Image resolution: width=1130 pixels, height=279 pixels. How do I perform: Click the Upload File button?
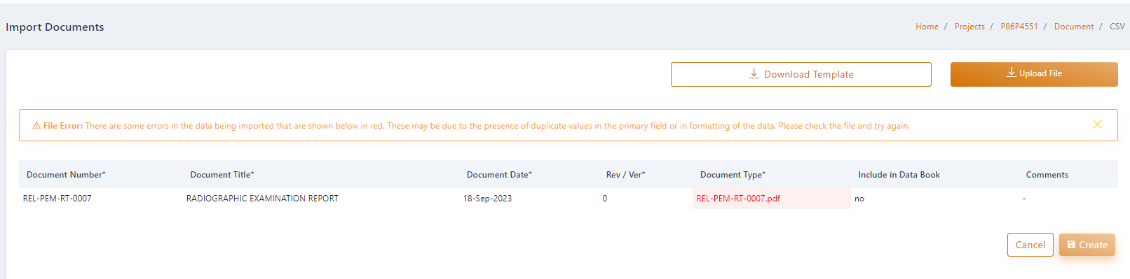pos(1034,74)
